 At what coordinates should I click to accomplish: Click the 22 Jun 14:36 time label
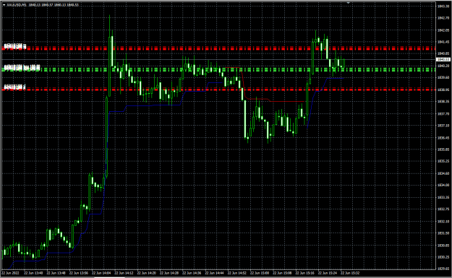click(192, 273)
